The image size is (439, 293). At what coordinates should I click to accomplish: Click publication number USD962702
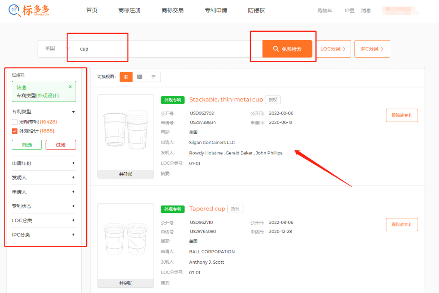(202, 113)
